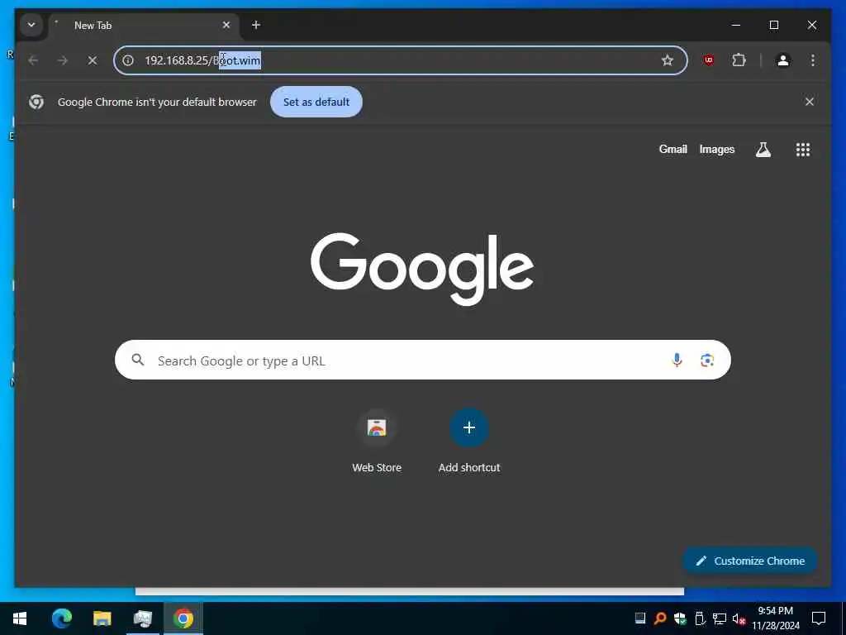
Task: Open Google apps grid
Action: [x=803, y=150]
